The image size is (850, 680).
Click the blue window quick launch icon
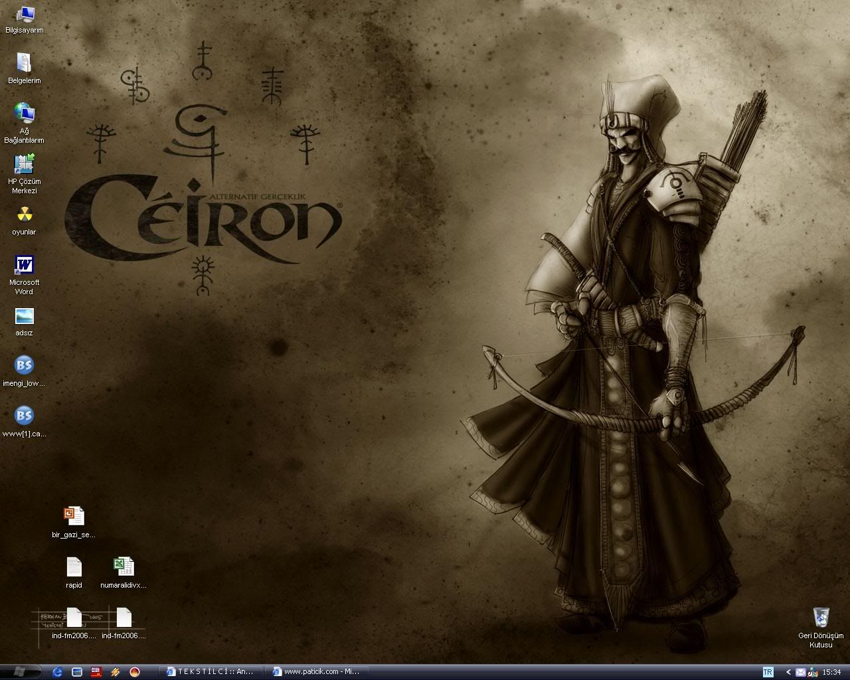[76, 672]
